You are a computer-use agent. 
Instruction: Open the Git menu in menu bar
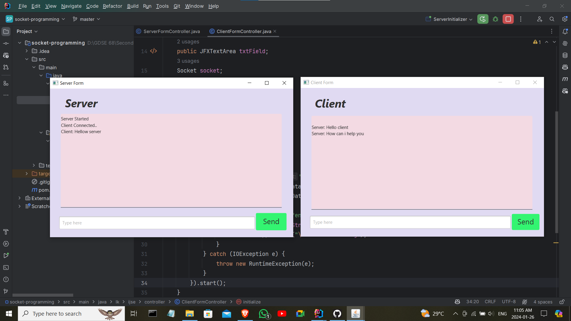[x=176, y=6]
